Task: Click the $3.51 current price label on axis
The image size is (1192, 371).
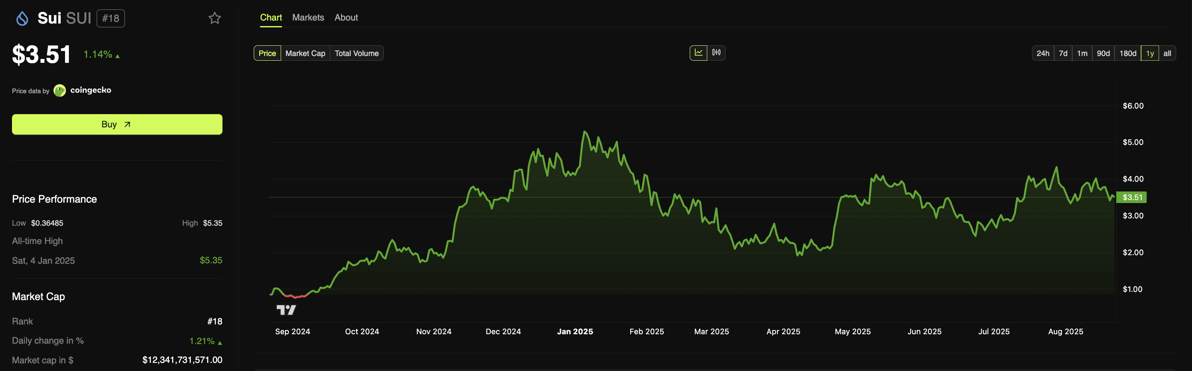Action: pyautogui.click(x=1132, y=197)
